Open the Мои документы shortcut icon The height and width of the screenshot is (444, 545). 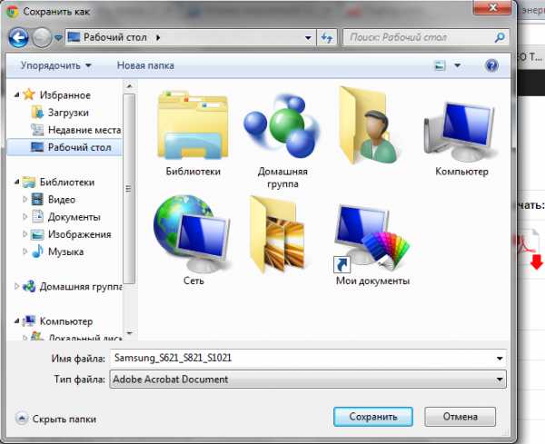pos(372,236)
